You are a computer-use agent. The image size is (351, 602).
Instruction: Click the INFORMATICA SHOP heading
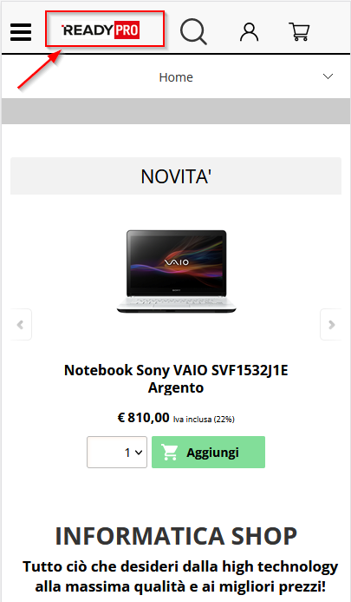pos(176,536)
